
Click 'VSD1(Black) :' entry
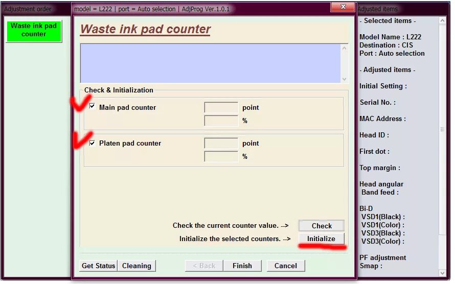tap(383, 217)
